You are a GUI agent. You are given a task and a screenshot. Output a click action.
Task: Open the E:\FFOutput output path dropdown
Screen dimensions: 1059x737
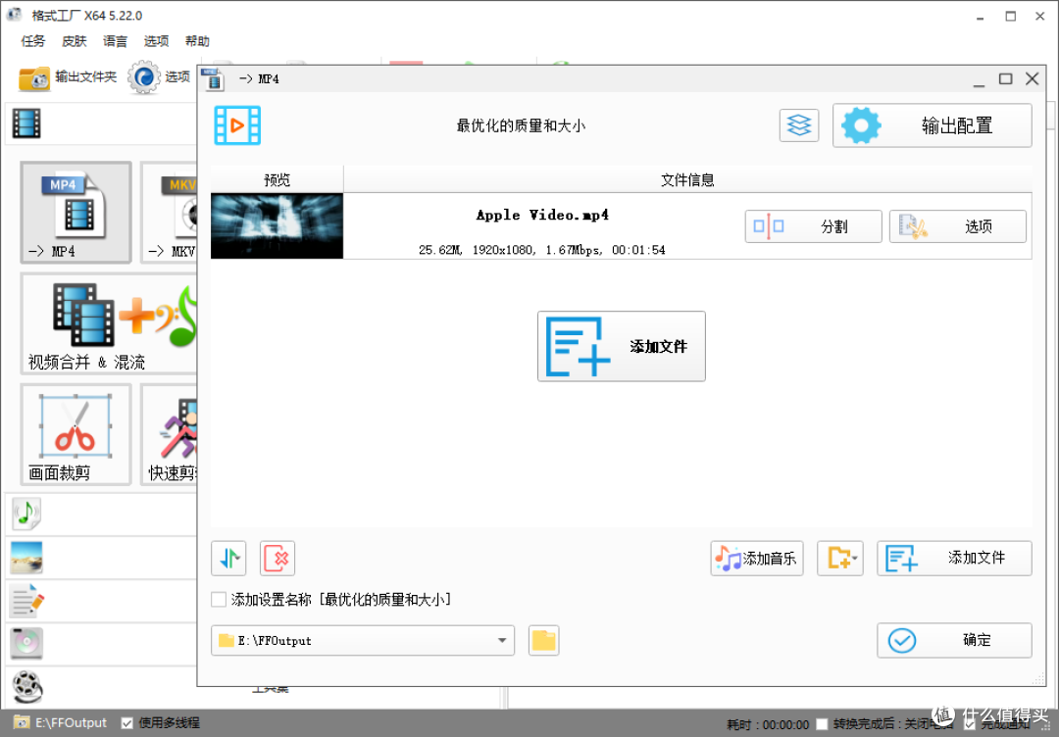coord(363,641)
